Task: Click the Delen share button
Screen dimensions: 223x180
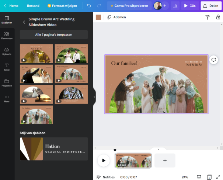Action: [211, 6]
